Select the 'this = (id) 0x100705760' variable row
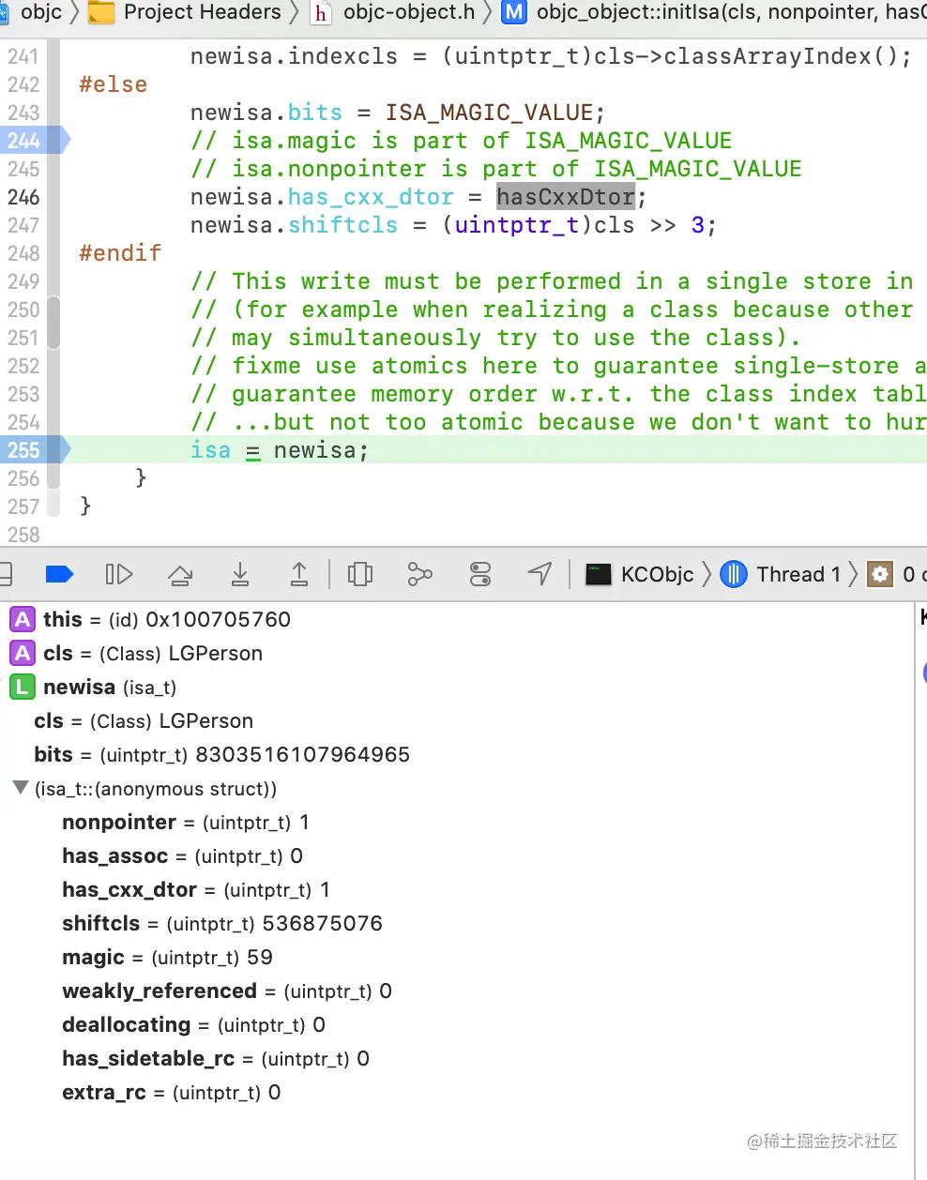927x1180 pixels. [x=457, y=619]
